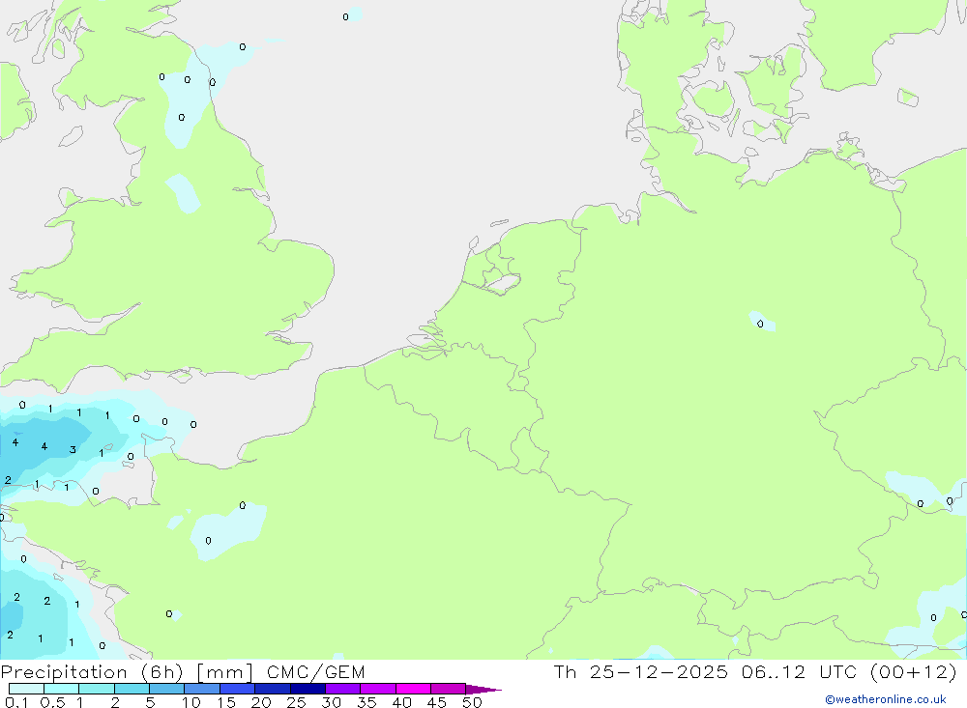967x708 pixels.
Task: Click the legend swatch between 2 and 5
Action: pos(132,689)
